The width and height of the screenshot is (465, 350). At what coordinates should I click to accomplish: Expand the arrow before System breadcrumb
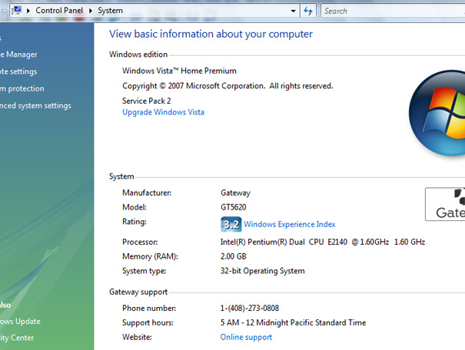91,11
